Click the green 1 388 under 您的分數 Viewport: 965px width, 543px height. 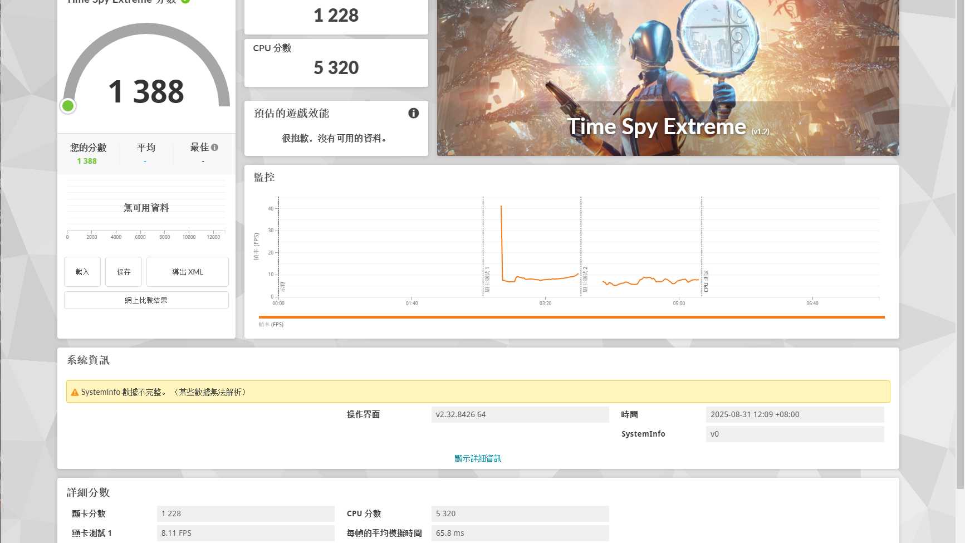87,161
